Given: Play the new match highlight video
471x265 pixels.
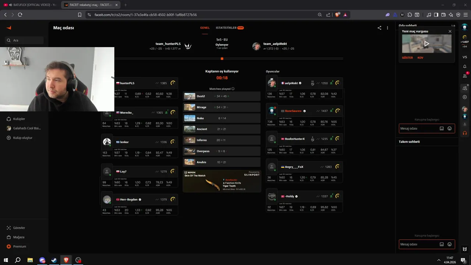Looking at the screenshot, I should tap(426, 43).
